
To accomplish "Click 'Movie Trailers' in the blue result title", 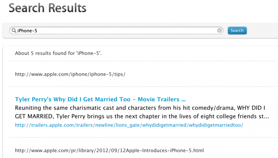I will pyautogui.click(x=159, y=99).
